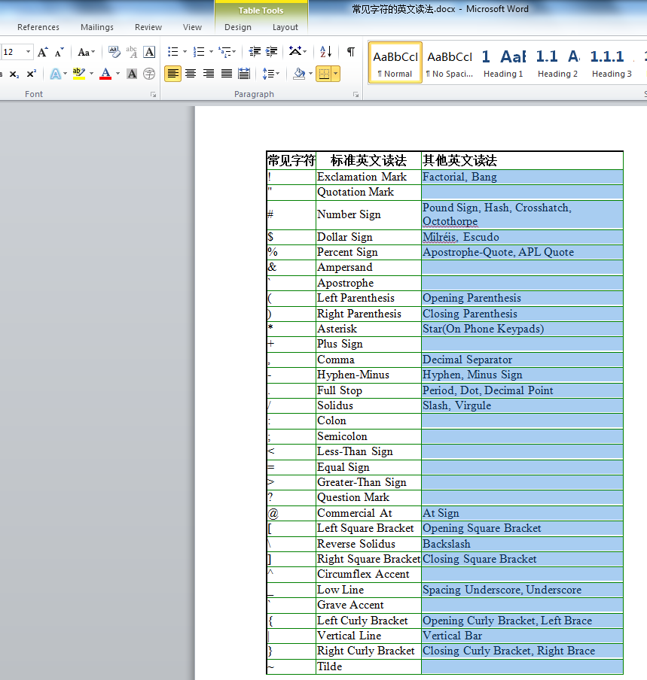Increase paragraph indent
The height and width of the screenshot is (680, 647).
pyautogui.click(x=272, y=52)
